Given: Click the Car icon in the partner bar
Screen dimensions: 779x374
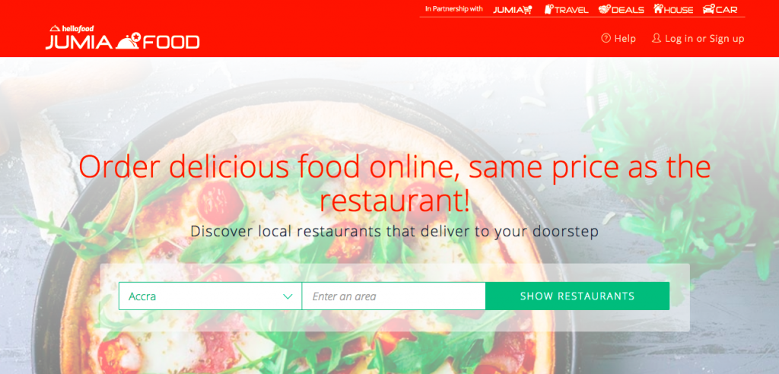Looking at the screenshot, I should [x=708, y=9].
